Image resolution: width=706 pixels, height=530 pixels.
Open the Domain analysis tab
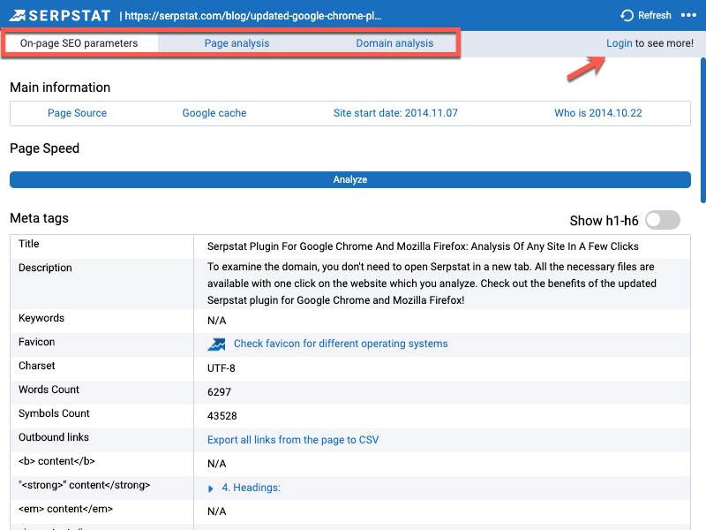point(394,42)
